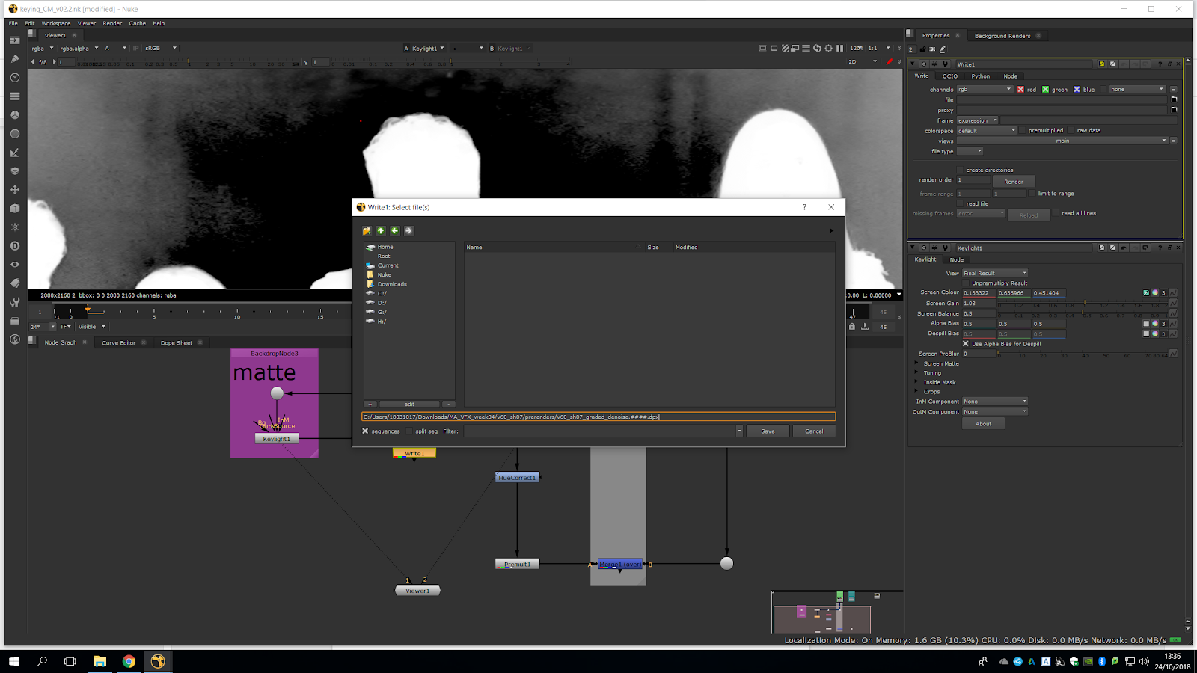Click the go up one directory arrow

tap(381, 231)
